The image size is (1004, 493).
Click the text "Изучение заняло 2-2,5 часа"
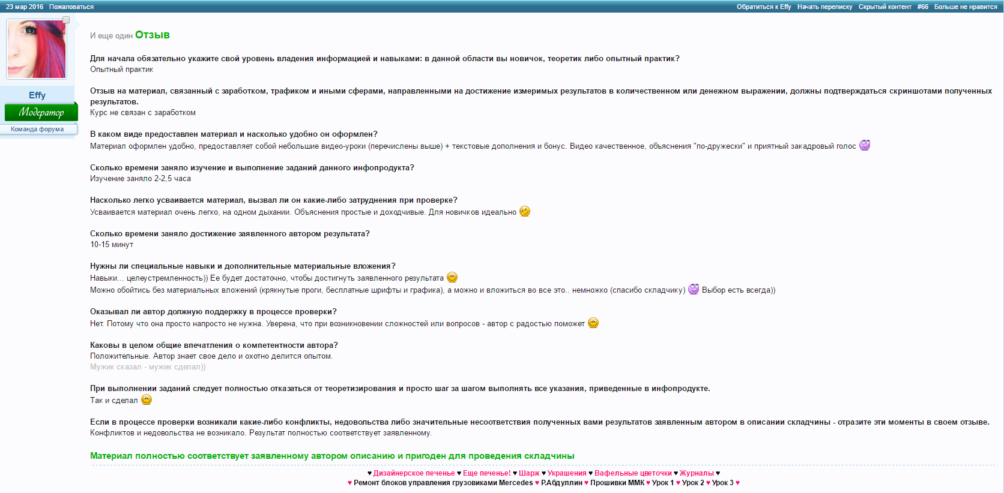click(141, 179)
